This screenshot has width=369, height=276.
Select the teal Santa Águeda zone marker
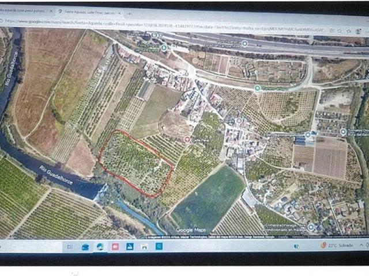coord(164,48)
